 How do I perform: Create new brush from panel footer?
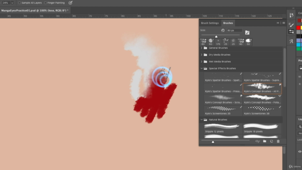click(x=271, y=141)
